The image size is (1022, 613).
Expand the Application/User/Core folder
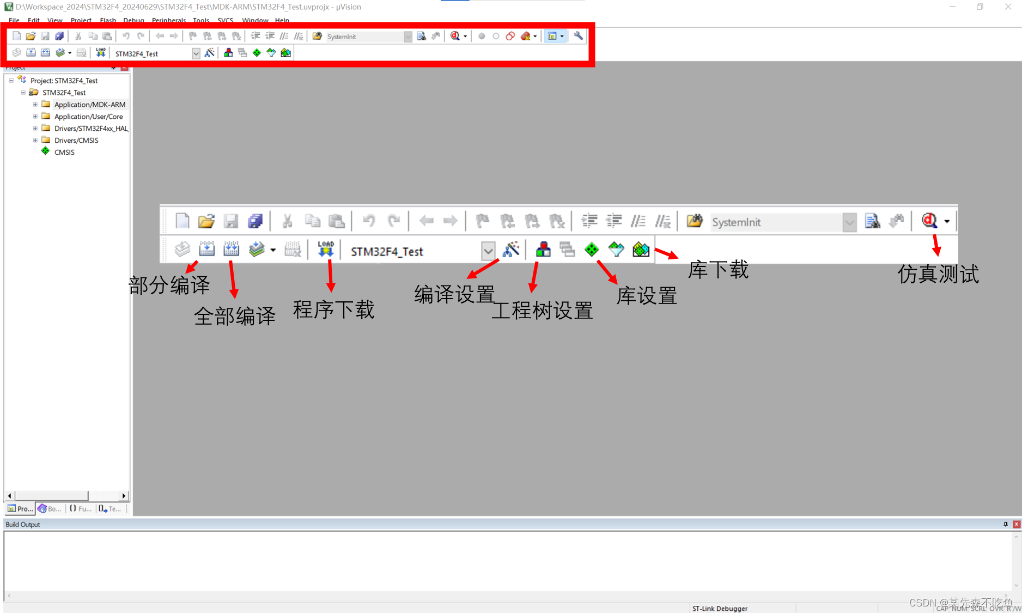[x=35, y=116]
